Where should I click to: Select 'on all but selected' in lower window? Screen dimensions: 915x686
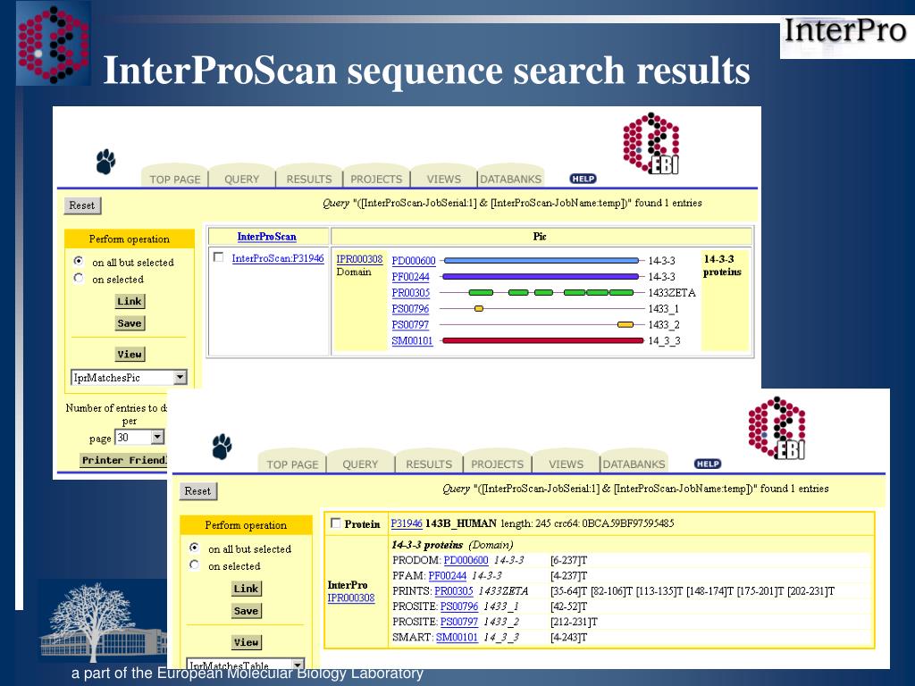pos(194,548)
